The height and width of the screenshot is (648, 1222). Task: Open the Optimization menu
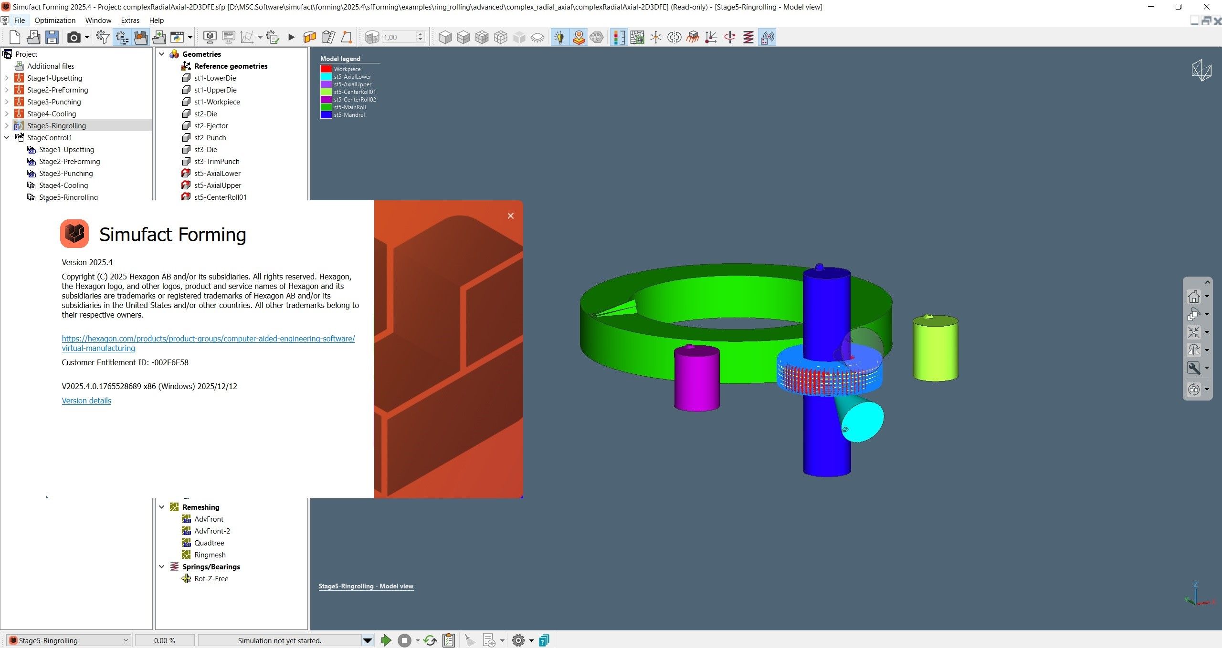point(54,20)
